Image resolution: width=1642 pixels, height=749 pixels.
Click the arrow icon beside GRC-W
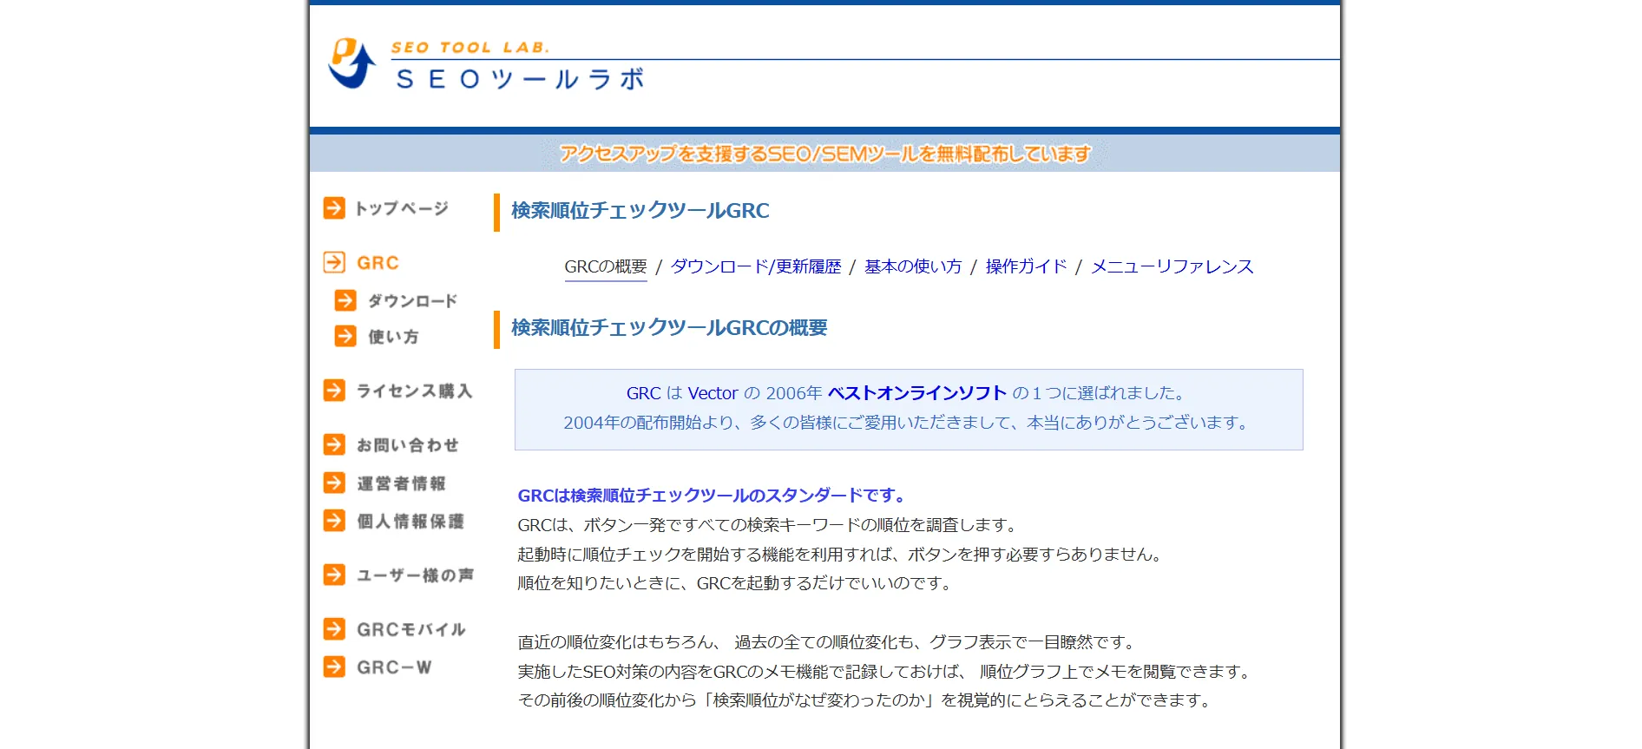click(x=334, y=667)
